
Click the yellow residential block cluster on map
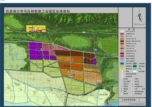coord(35,28)
